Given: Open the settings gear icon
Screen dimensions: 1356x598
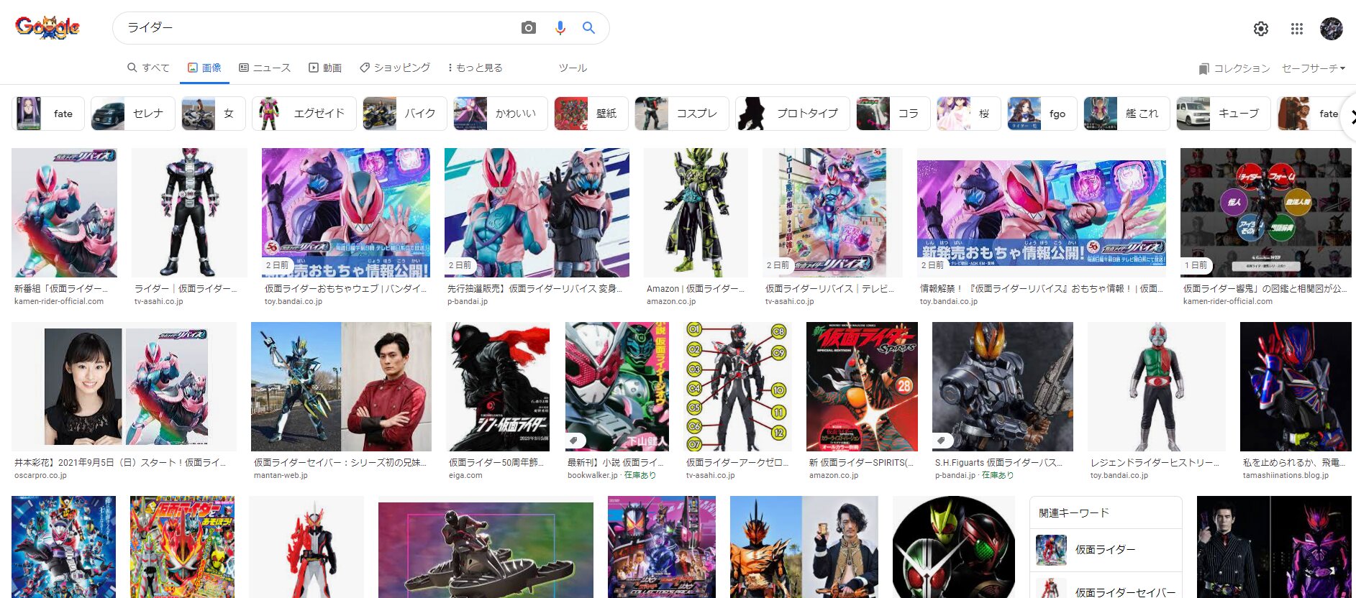Looking at the screenshot, I should click(1260, 29).
